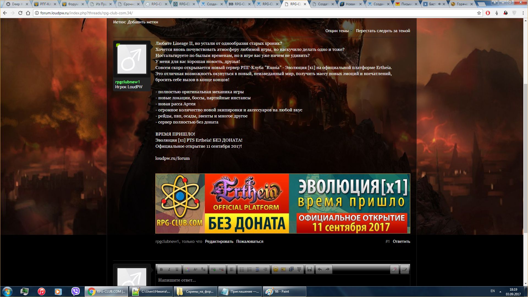Open rpgclubnew1 user profile name link
The height and width of the screenshot is (297, 528).
128,82
